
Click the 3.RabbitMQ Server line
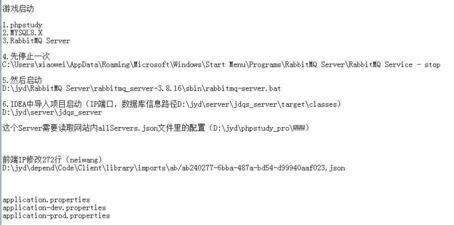point(36,41)
